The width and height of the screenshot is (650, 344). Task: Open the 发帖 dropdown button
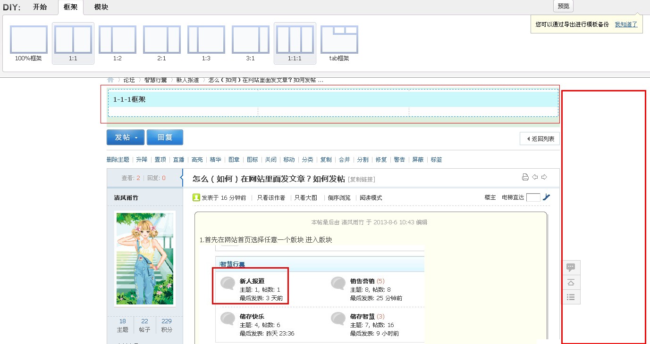click(x=126, y=138)
